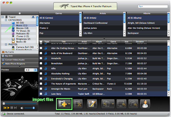This screenshot has height=117, width=171.
Task: Check the Amongst the Waves checkbox
Action: [x=41, y=89]
